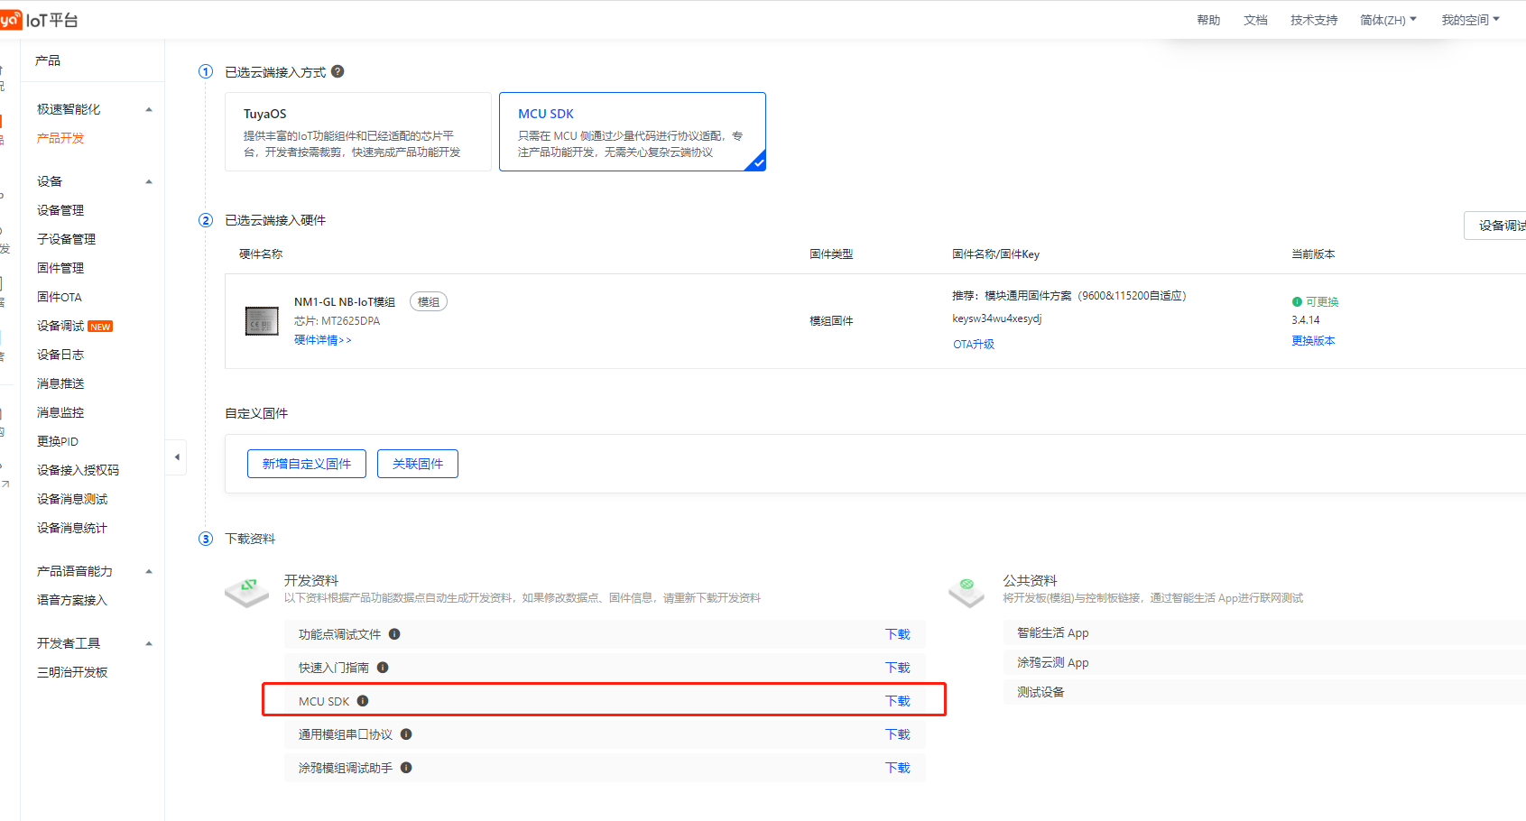Collapse the 产品语音能力 sidebar group

149,571
